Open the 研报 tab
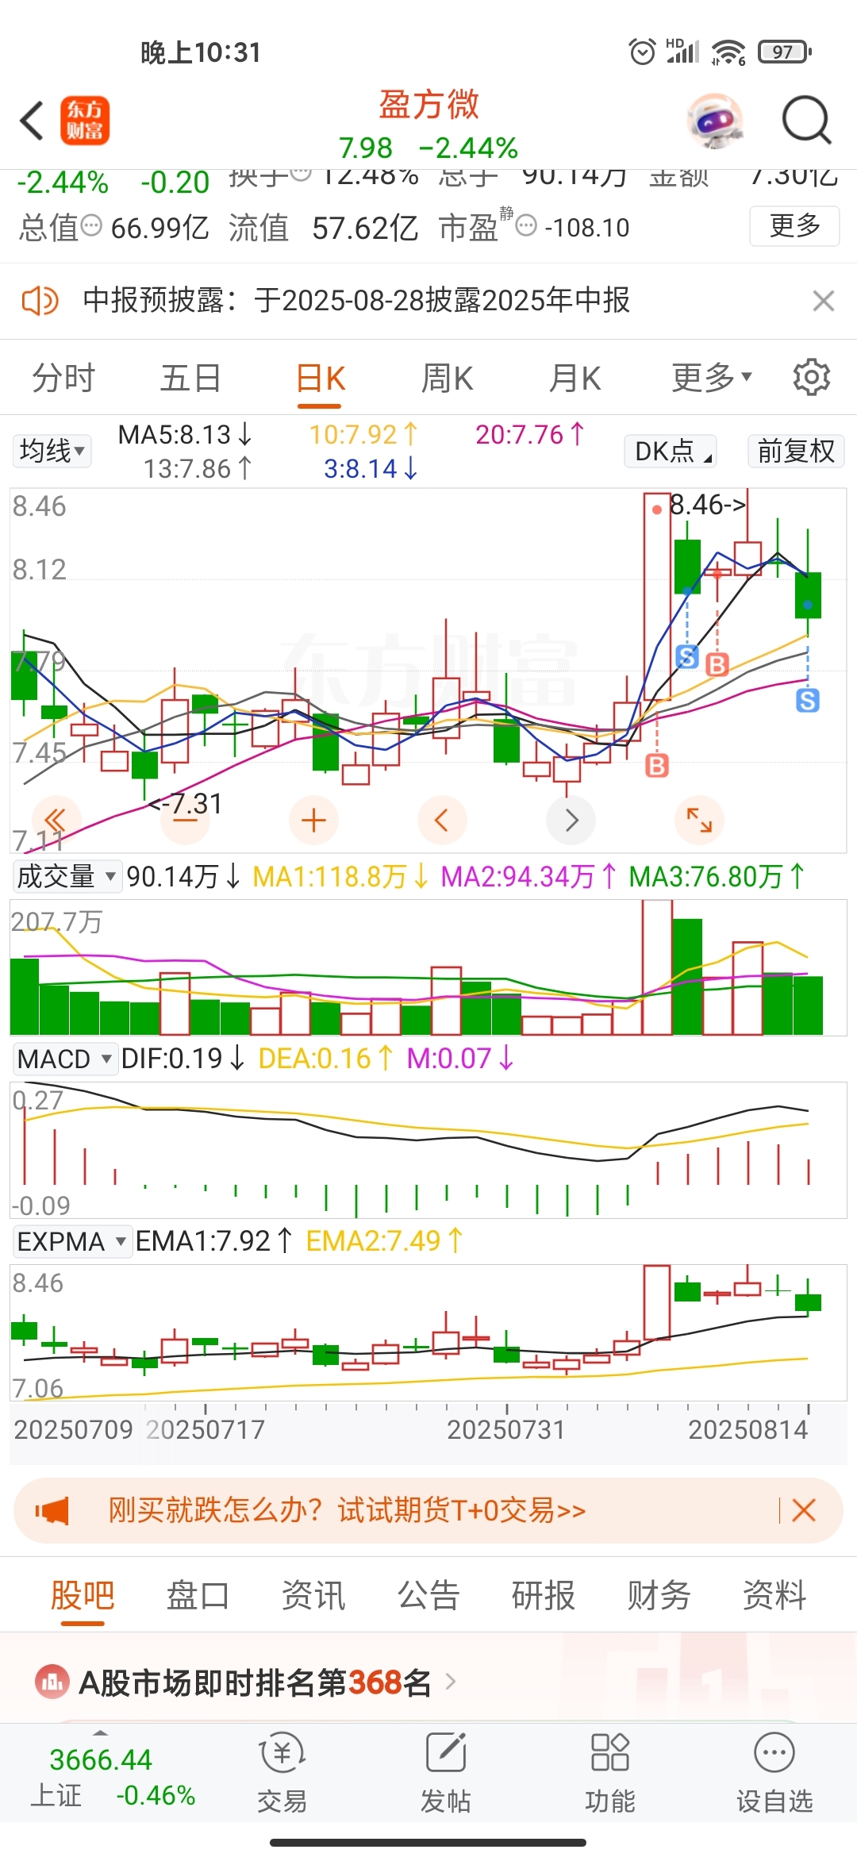 [544, 1595]
